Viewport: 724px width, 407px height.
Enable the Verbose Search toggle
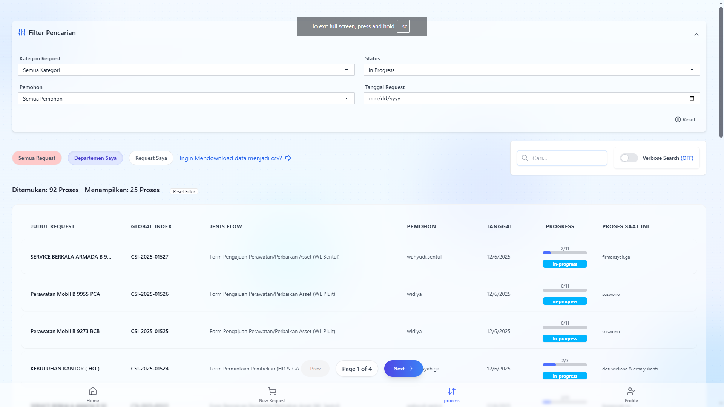point(629,158)
